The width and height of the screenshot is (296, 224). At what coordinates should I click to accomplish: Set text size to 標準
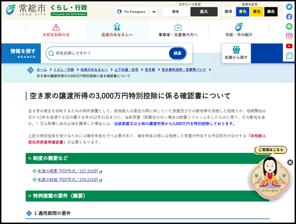tap(175, 12)
